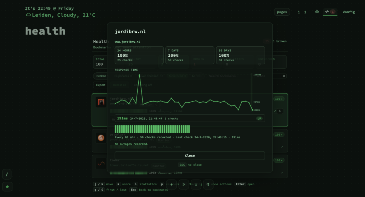Screen dimensions: 365x197
Task: Click the ESC key hint in dialog
Action: (182, 165)
